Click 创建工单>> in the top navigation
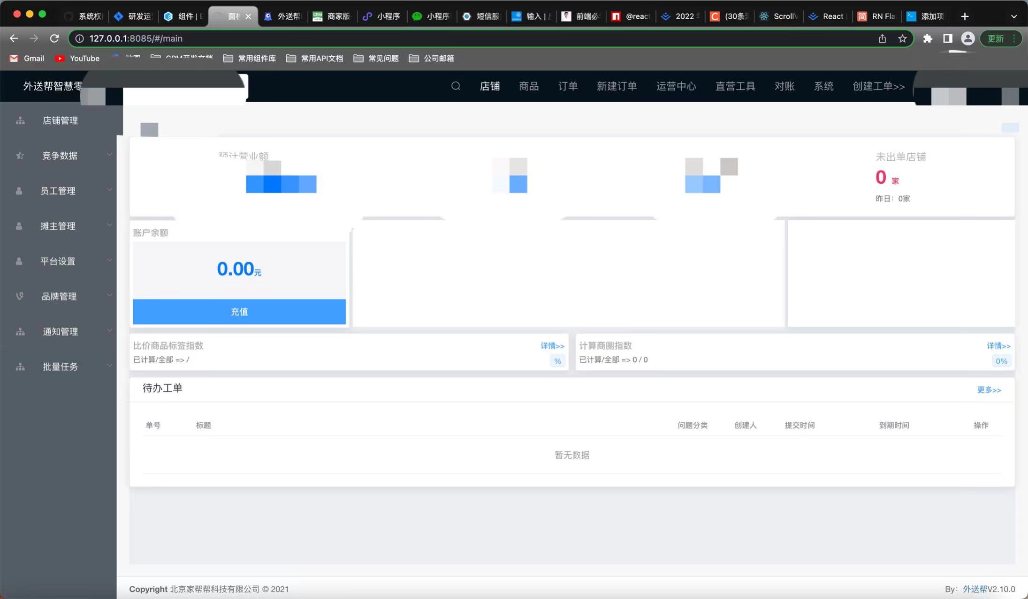This screenshot has width=1028, height=599. pos(879,86)
